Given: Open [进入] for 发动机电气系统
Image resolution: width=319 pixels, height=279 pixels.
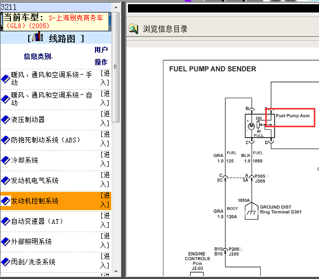Looking at the screenshot, I should point(105,179).
